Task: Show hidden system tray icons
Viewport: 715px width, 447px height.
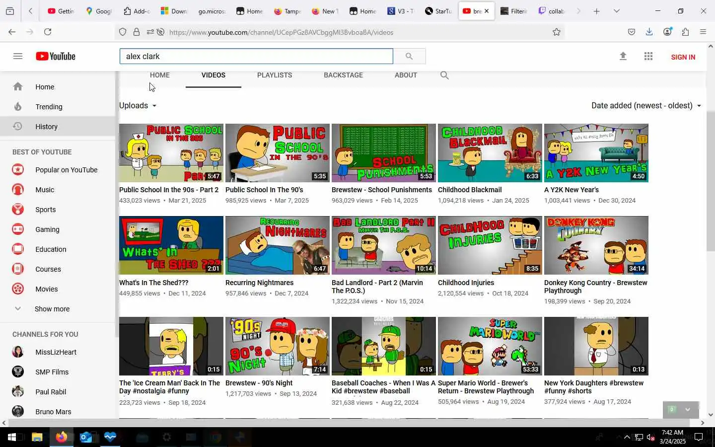Action: pyautogui.click(x=627, y=437)
